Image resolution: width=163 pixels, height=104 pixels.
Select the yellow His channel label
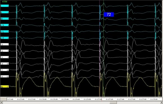tap(5, 87)
